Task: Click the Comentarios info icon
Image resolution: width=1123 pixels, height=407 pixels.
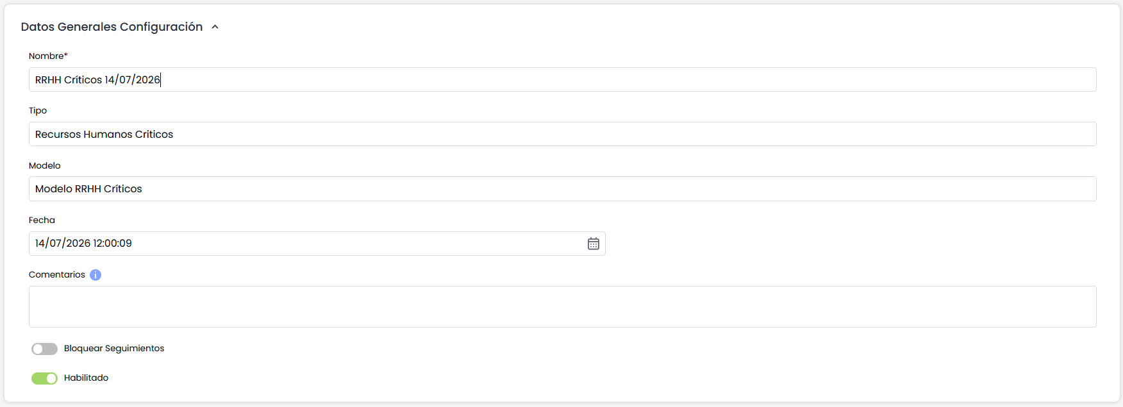Action: [x=96, y=275]
